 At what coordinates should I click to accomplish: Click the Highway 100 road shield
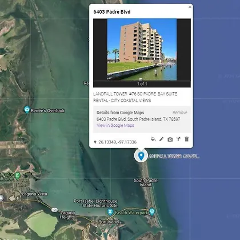click(x=54, y=210)
